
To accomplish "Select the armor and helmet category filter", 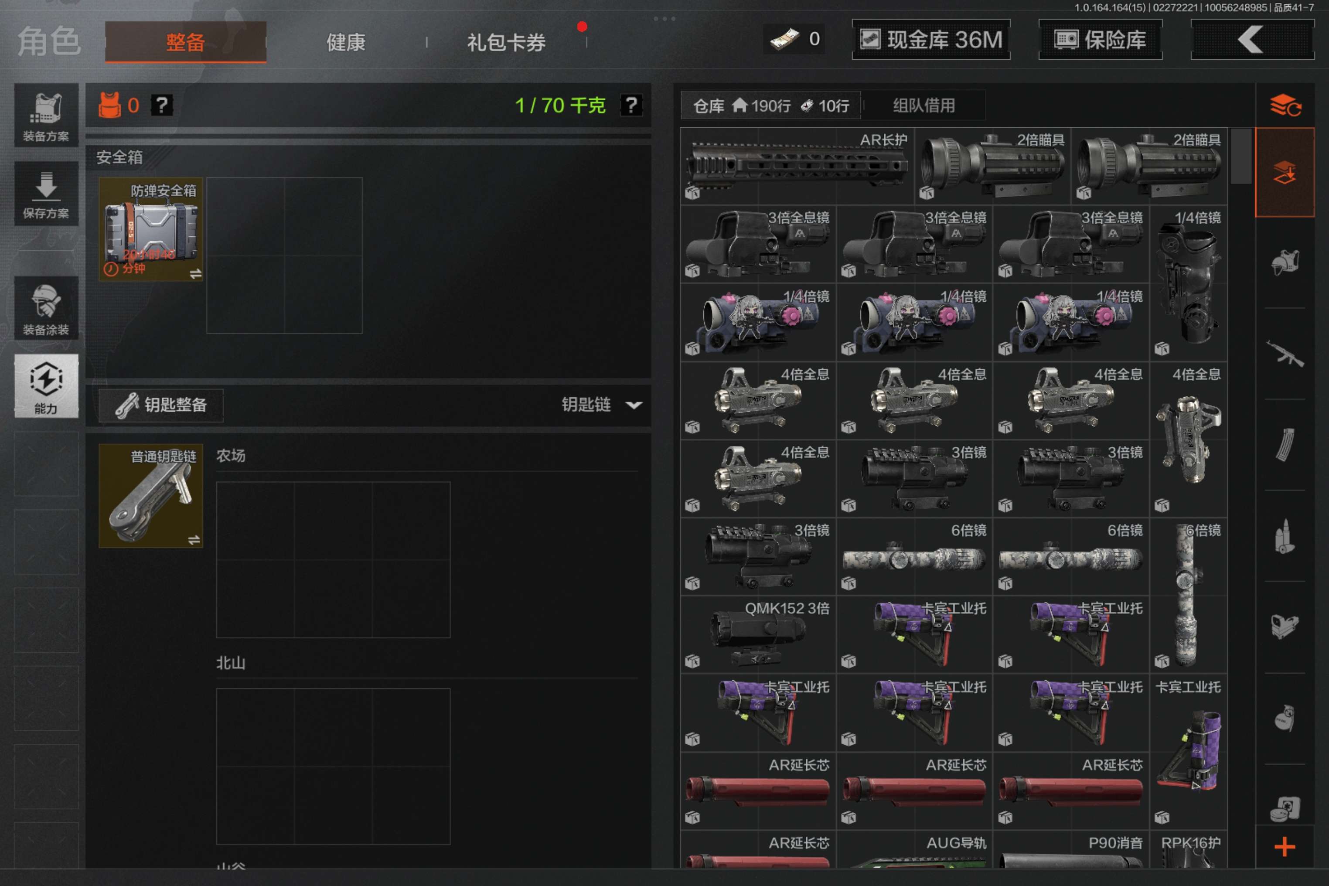I will pyautogui.click(x=1285, y=262).
